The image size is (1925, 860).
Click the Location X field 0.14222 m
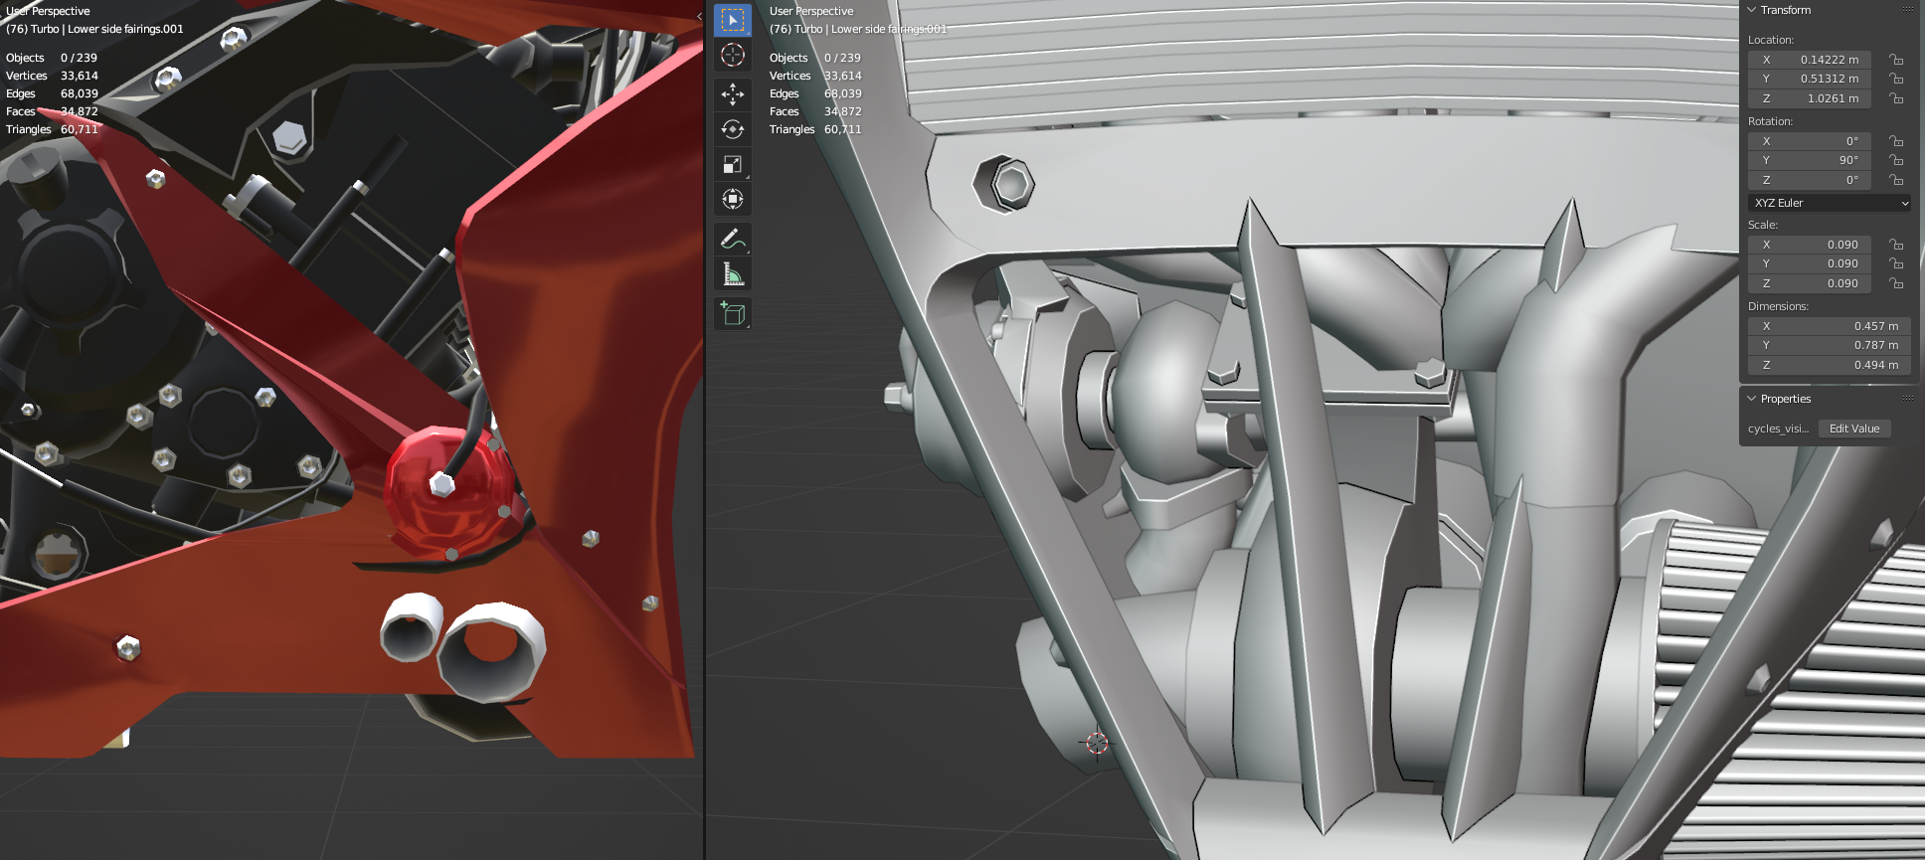(x=1810, y=60)
